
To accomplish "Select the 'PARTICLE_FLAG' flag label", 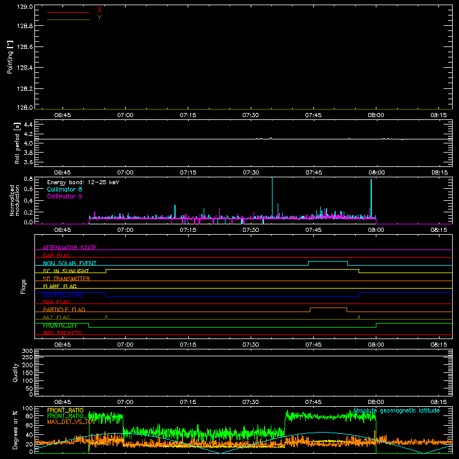I will (64, 310).
